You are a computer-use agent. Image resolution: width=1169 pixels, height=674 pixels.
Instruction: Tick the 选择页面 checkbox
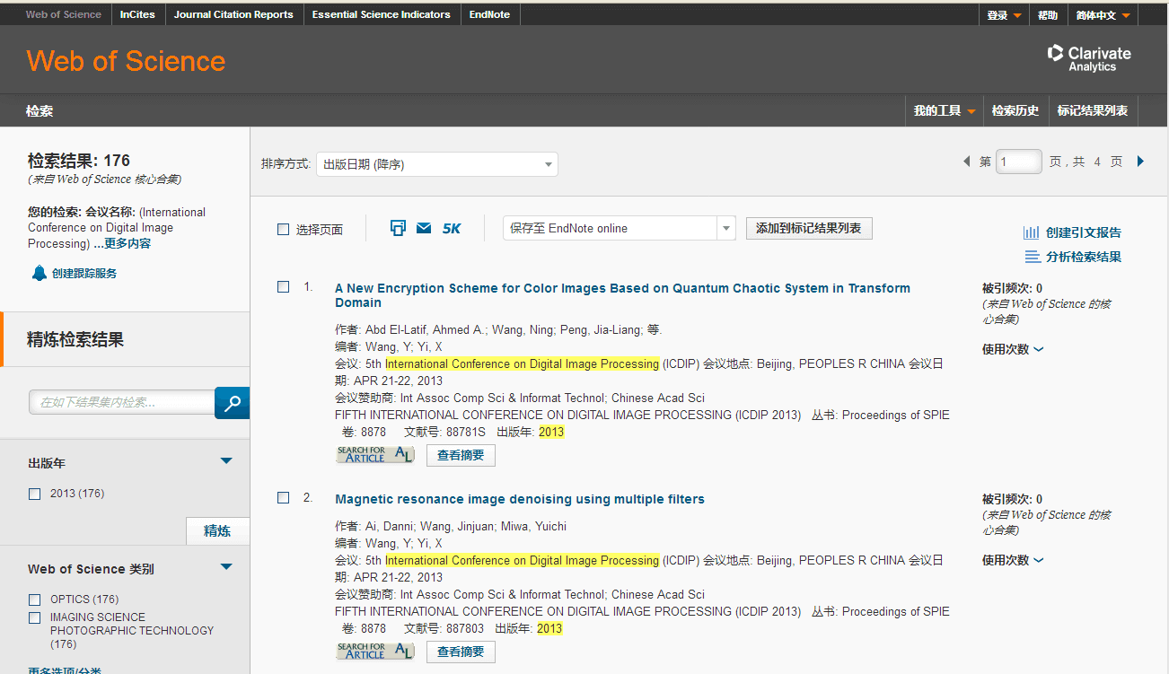click(284, 230)
